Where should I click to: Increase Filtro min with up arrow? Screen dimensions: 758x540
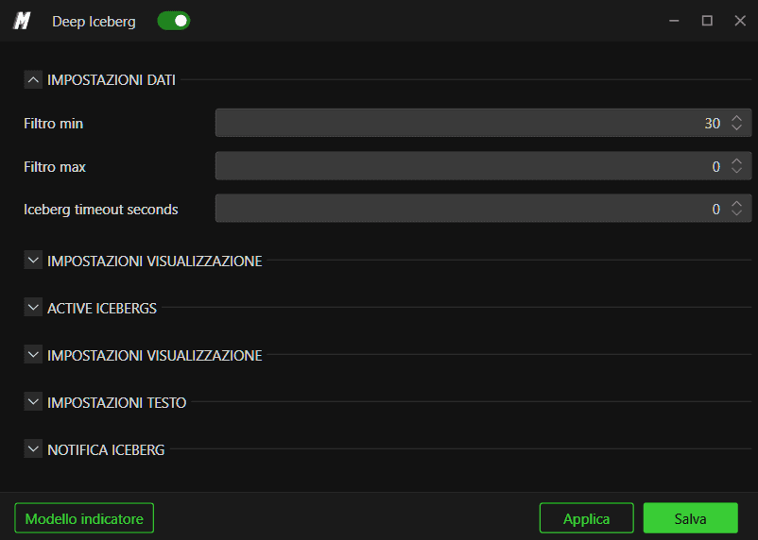click(736, 118)
